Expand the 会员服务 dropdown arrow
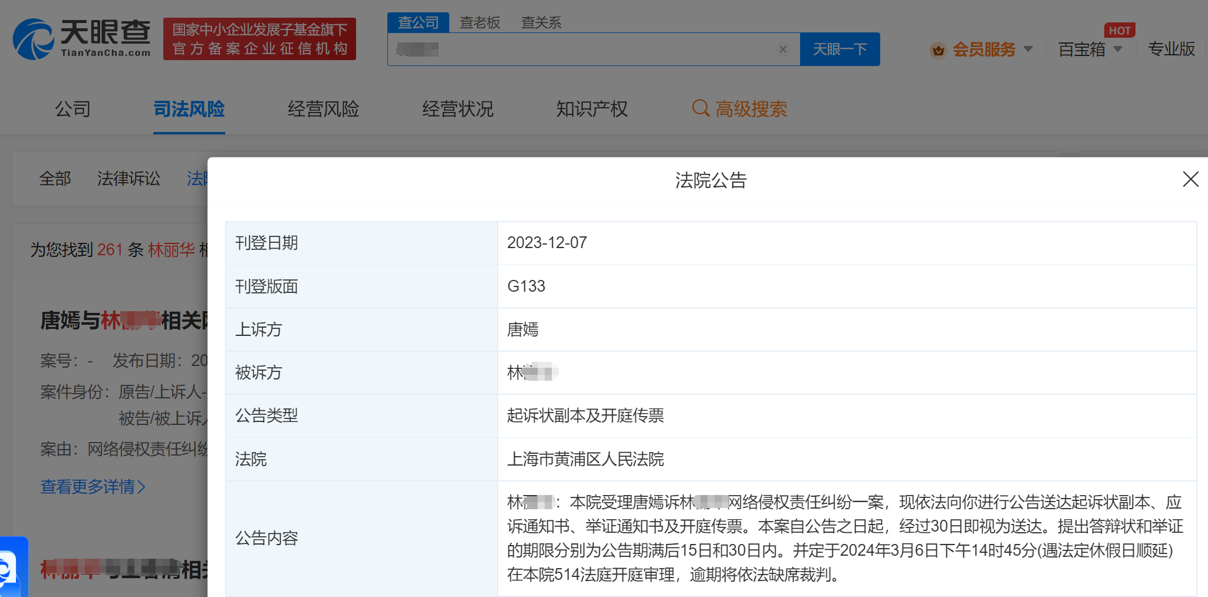 (1028, 50)
